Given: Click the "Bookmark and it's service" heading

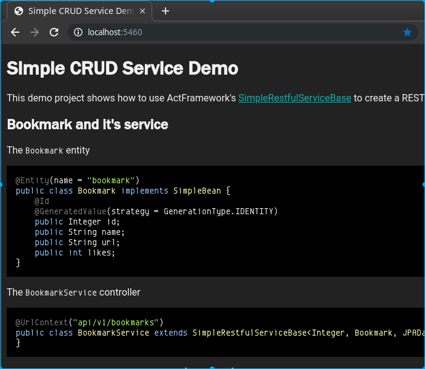Looking at the screenshot, I should click(x=87, y=124).
